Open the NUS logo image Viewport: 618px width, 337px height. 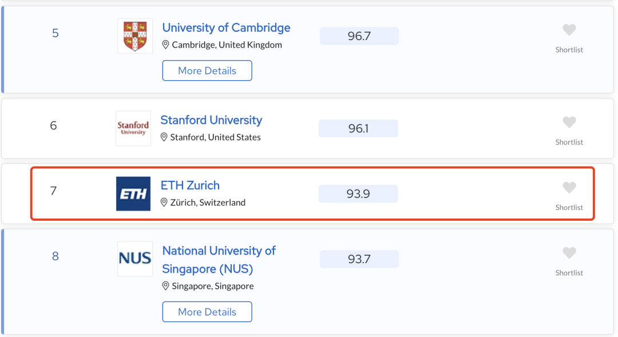[x=135, y=259]
